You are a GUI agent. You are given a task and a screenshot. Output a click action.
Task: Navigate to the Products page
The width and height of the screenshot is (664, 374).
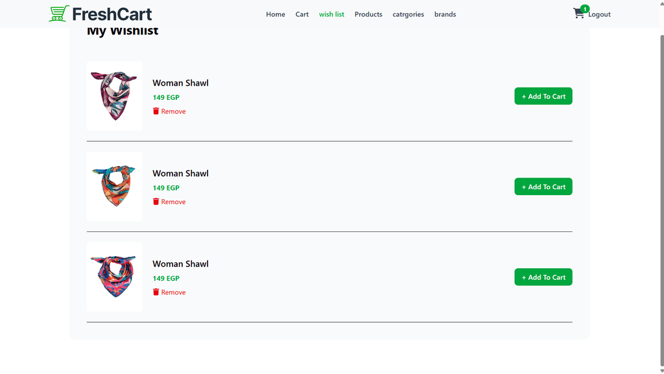[x=368, y=14]
